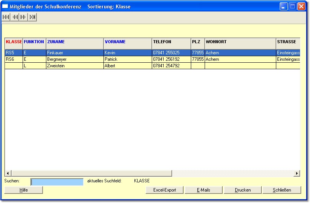The image size is (310, 203).
Task: Open Hilfe with the help button
Action: pyautogui.click(x=24, y=190)
